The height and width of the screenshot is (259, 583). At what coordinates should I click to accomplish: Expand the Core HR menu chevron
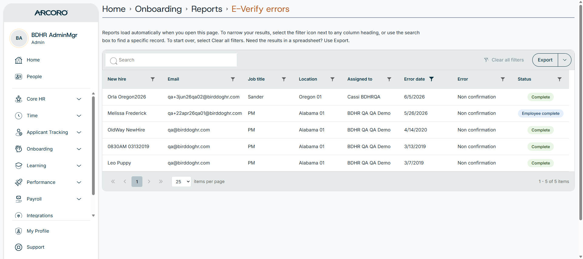pyautogui.click(x=79, y=99)
